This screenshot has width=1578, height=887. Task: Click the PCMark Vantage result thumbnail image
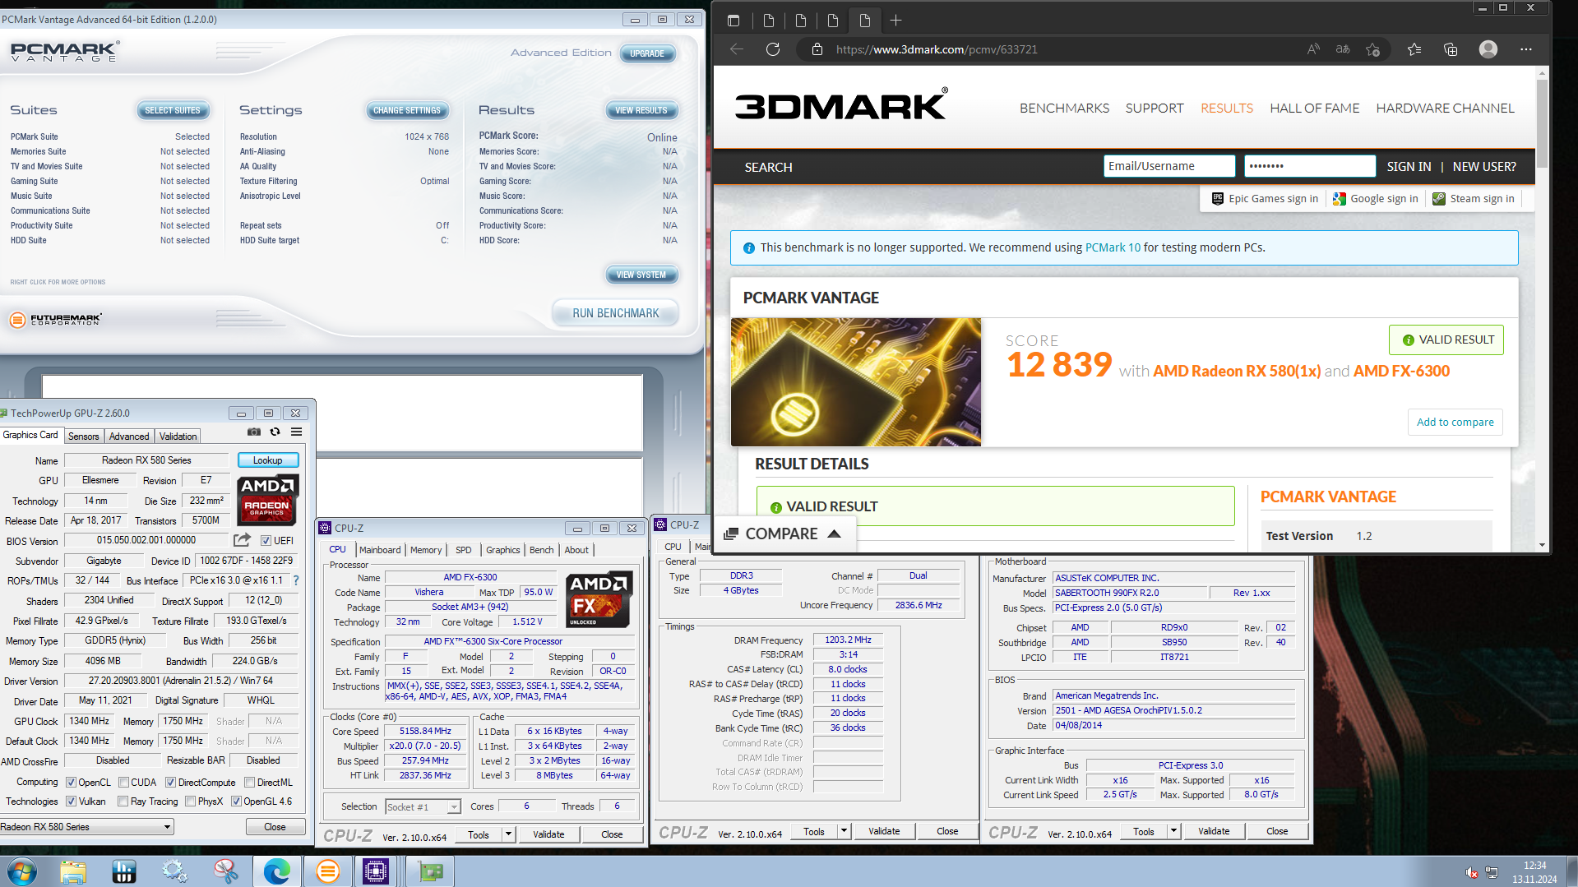[856, 382]
